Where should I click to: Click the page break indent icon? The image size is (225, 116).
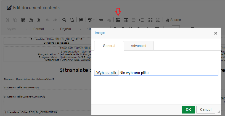pos(141,20)
